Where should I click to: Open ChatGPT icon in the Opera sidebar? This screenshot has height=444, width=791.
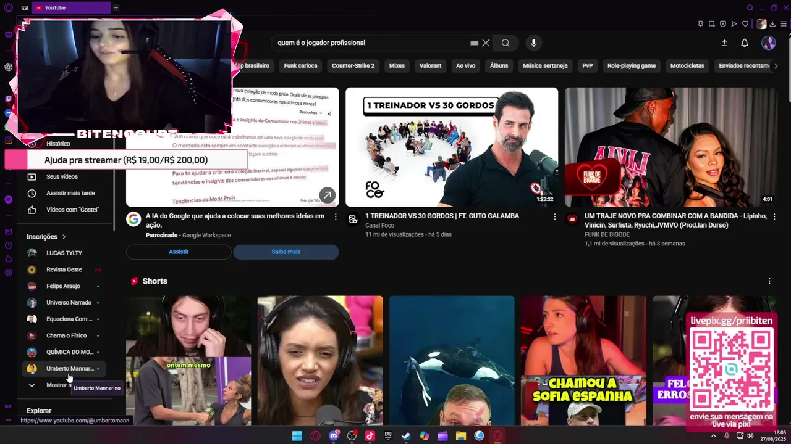[x=8, y=67]
